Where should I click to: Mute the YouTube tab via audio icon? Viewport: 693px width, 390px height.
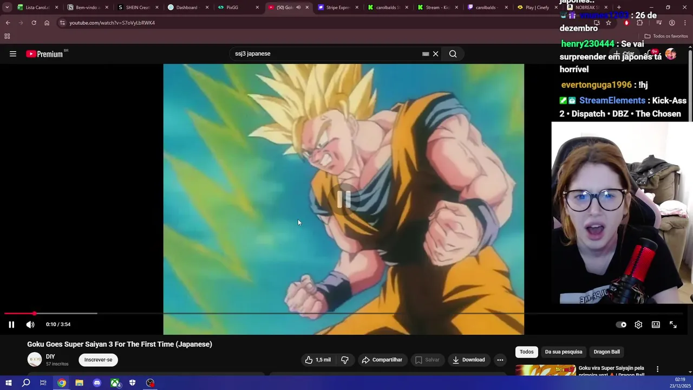point(298,8)
